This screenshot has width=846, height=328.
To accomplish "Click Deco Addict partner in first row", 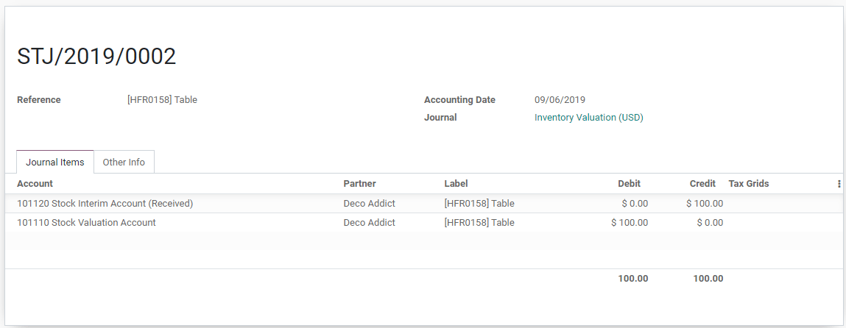I will pos(369,204).
